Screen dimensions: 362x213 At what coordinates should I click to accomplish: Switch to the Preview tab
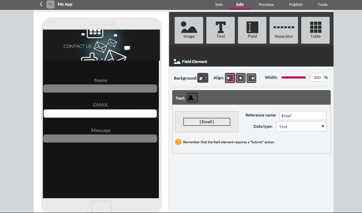(266, 5)
